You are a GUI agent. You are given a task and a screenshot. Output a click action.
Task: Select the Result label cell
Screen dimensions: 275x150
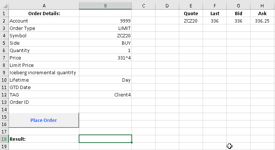tap(43, 139)
